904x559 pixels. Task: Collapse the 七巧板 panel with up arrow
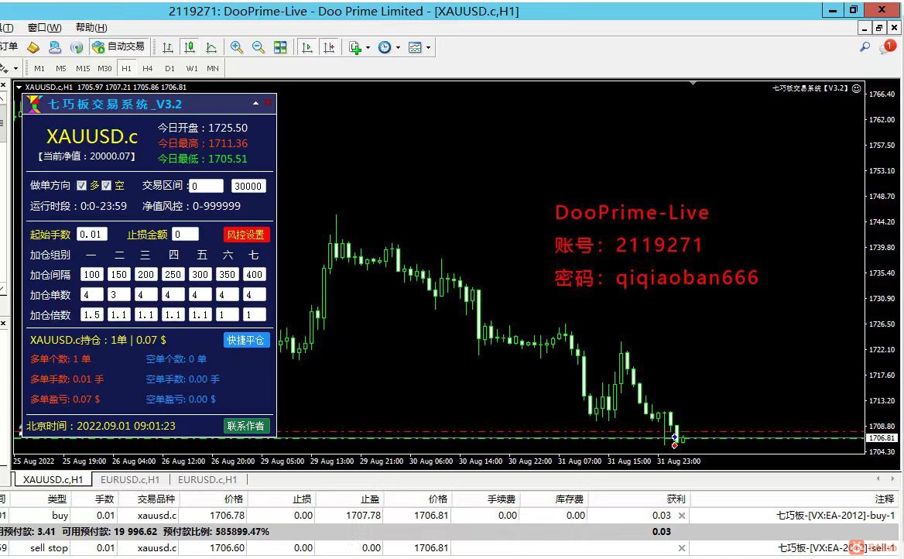255,103
